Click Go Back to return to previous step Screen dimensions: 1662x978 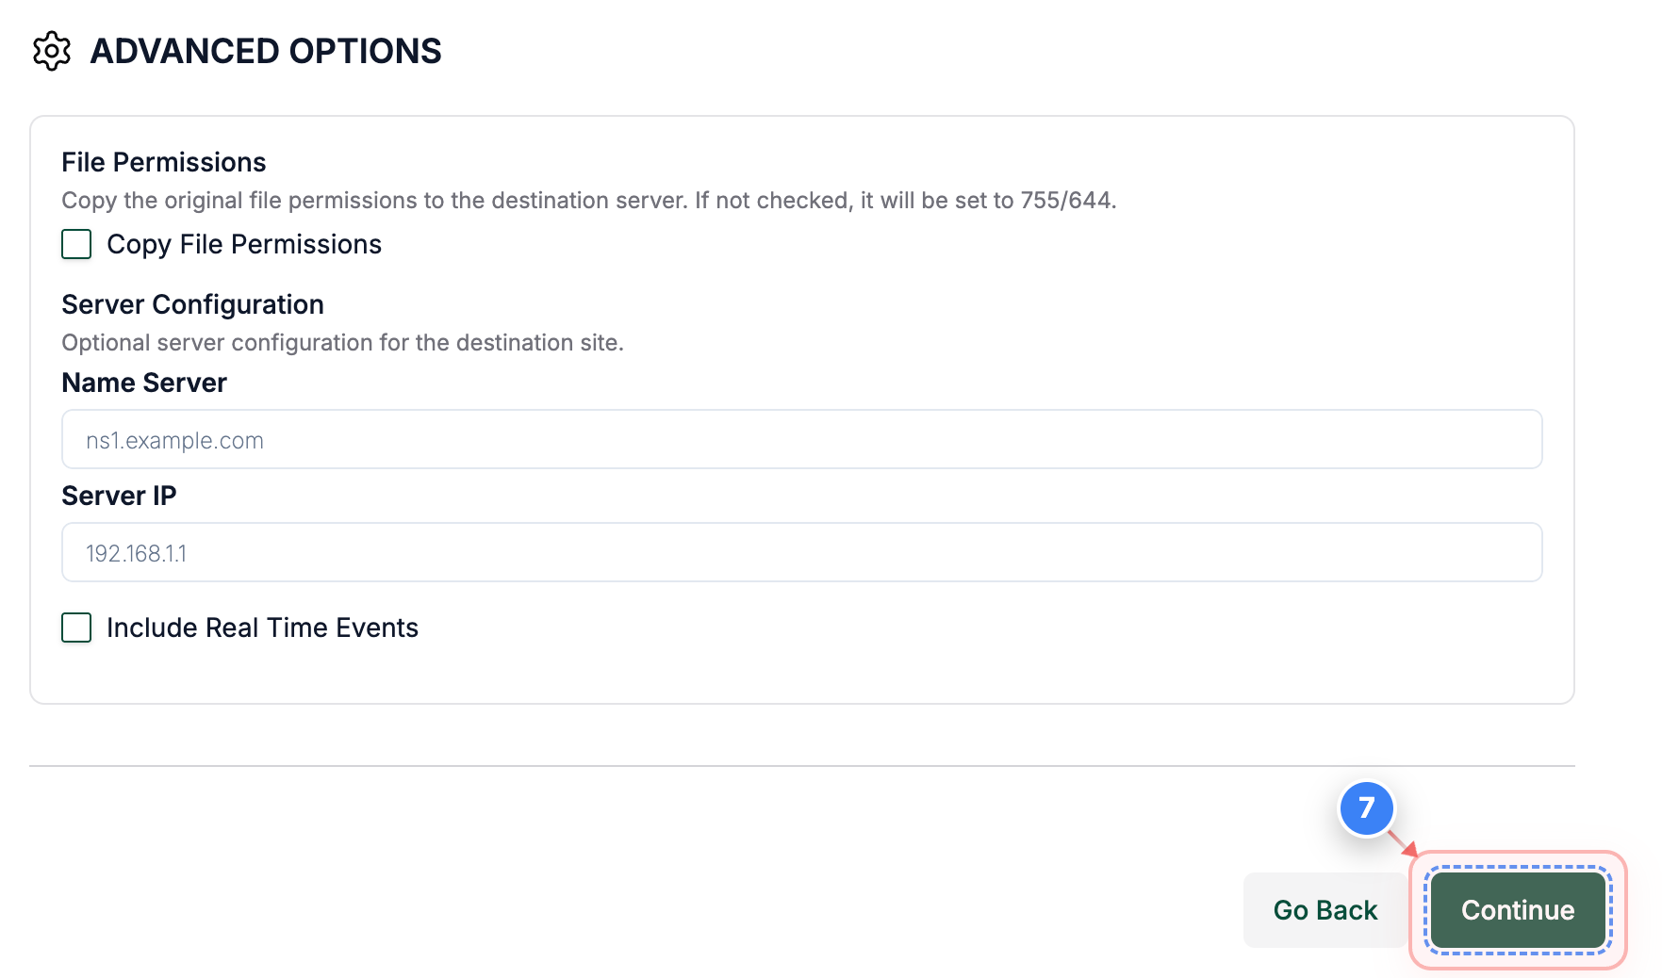[1325, 910]
